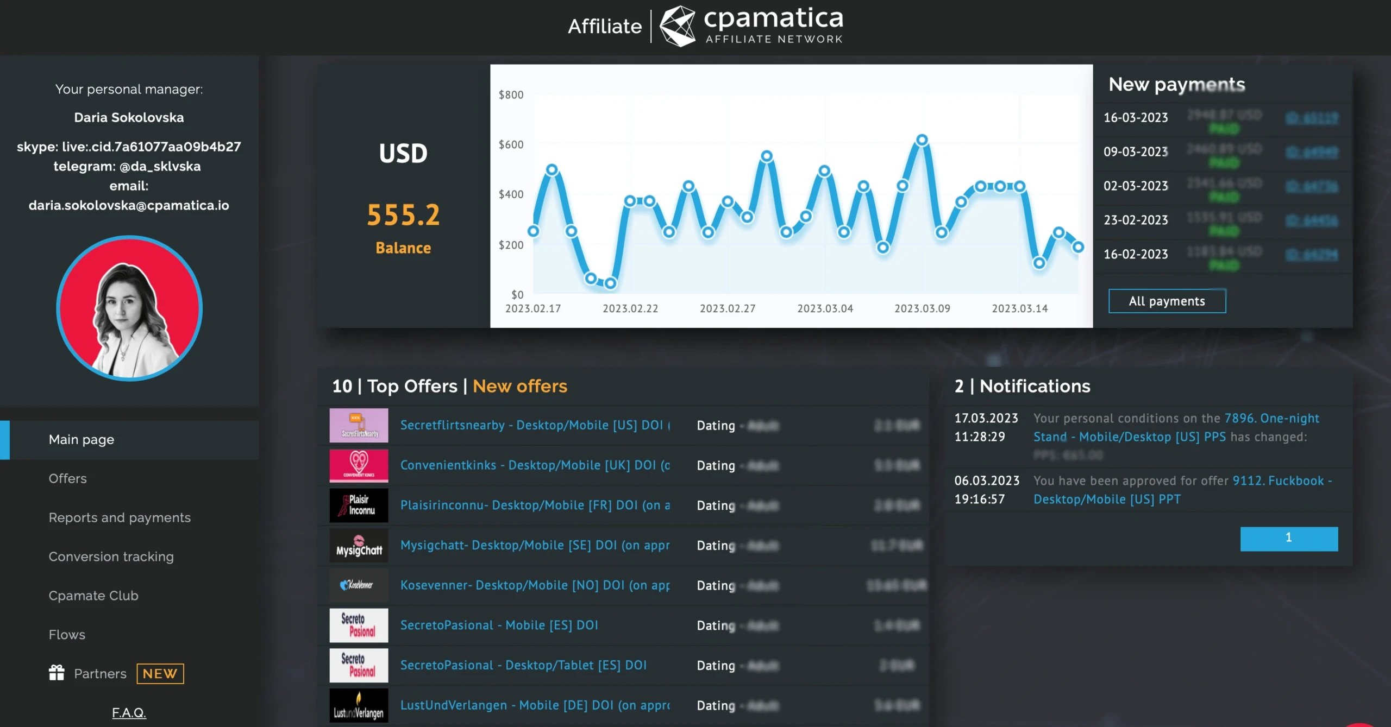The height and width of the screenshot is (727, 1391).
Task: Open Convenientkinks Desktop/Mobile [UK] offer link
Action: tap(535, 465)
